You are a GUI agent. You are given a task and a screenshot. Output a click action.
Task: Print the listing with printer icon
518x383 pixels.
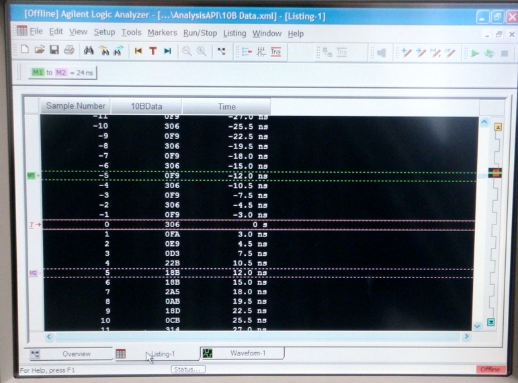69,50
